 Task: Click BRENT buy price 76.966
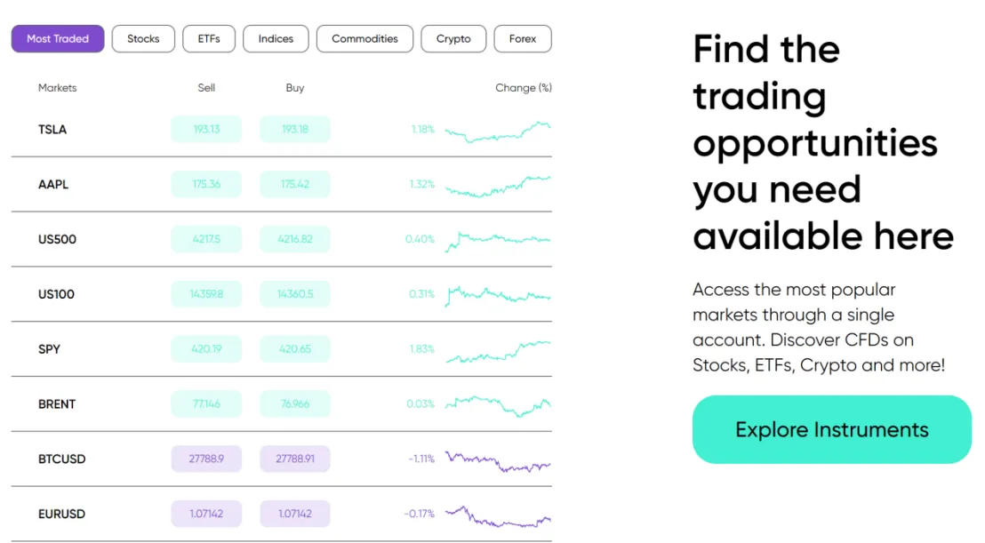(294, 403)
